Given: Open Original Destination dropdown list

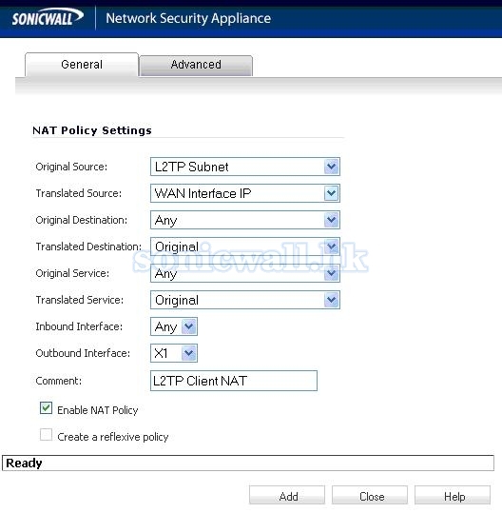Looking at the screenshot, I should click(x=245, y=220).
